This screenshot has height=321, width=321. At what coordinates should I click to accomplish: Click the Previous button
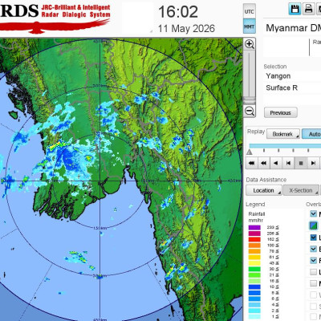coord(281,112)
